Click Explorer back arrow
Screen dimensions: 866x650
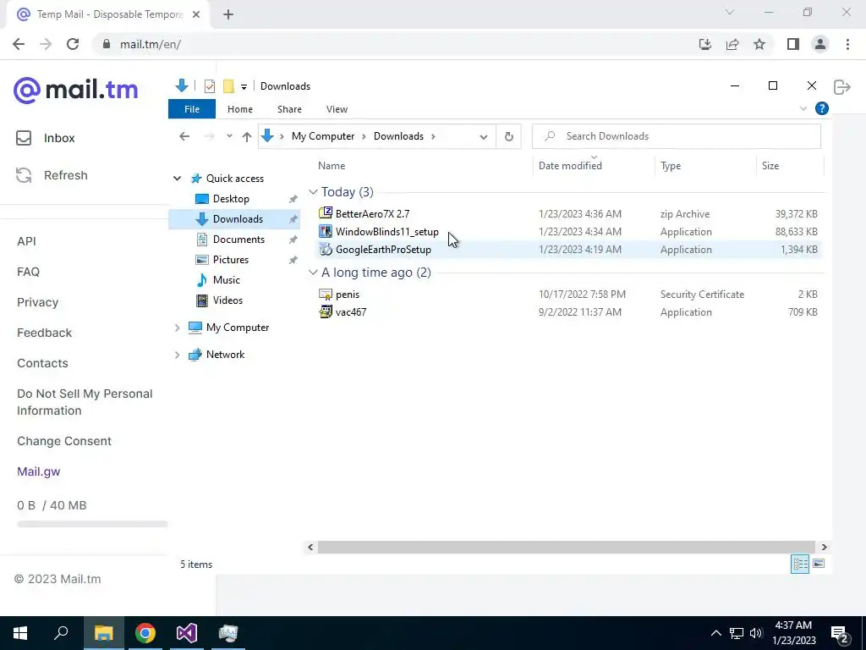pyautogui.click(x=184, y=136)
